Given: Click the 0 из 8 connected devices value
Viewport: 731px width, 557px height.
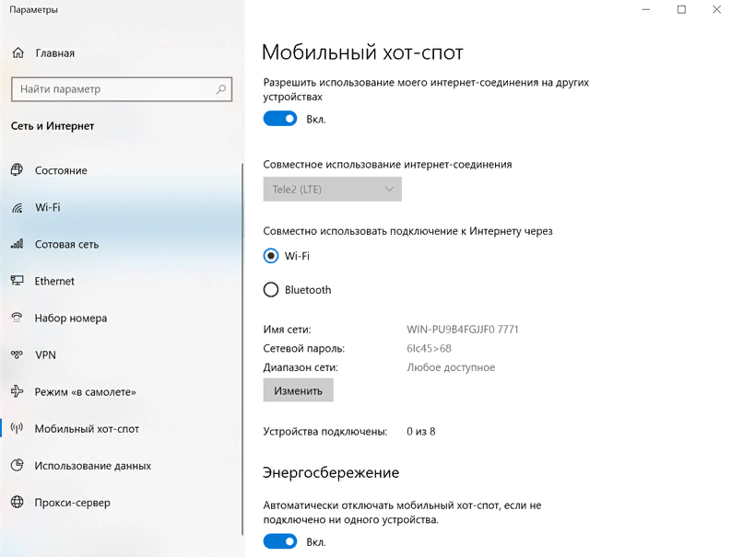Looking at the screenshot, I should pos(421,431).
